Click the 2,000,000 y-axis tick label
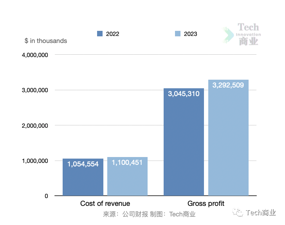285x225 pixels. (x=35, y=126)
